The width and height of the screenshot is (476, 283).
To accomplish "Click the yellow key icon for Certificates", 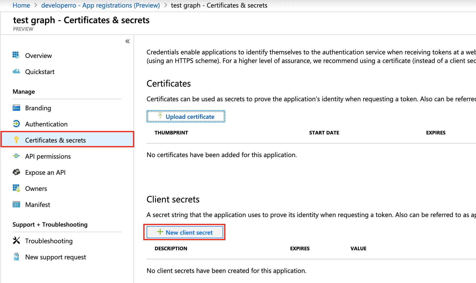I will [x=16, y=140].
